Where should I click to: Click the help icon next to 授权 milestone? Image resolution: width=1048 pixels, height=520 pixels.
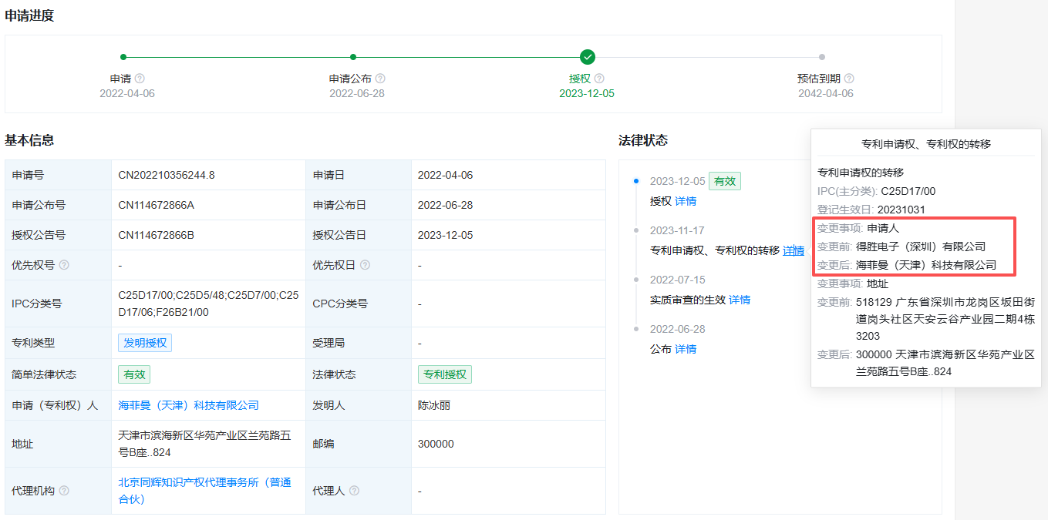[600, 78]
